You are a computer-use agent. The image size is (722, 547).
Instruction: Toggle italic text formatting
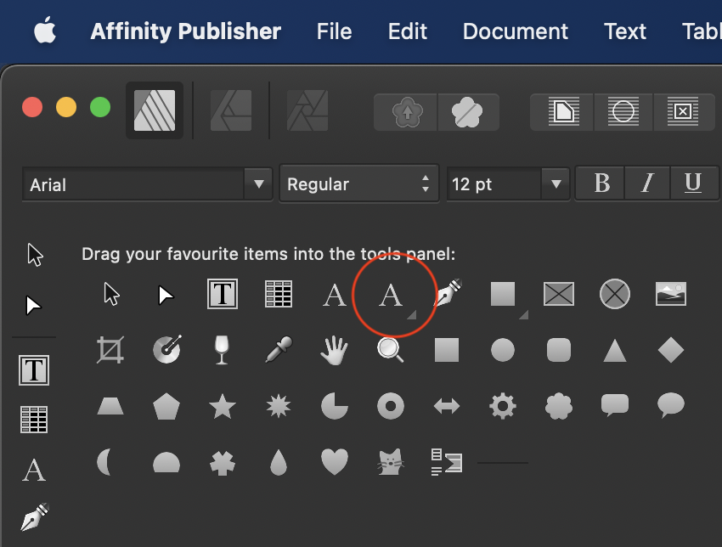click(646, 183)
